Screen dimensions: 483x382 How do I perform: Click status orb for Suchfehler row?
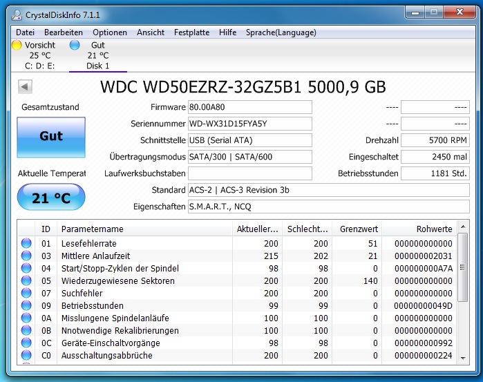26,293
